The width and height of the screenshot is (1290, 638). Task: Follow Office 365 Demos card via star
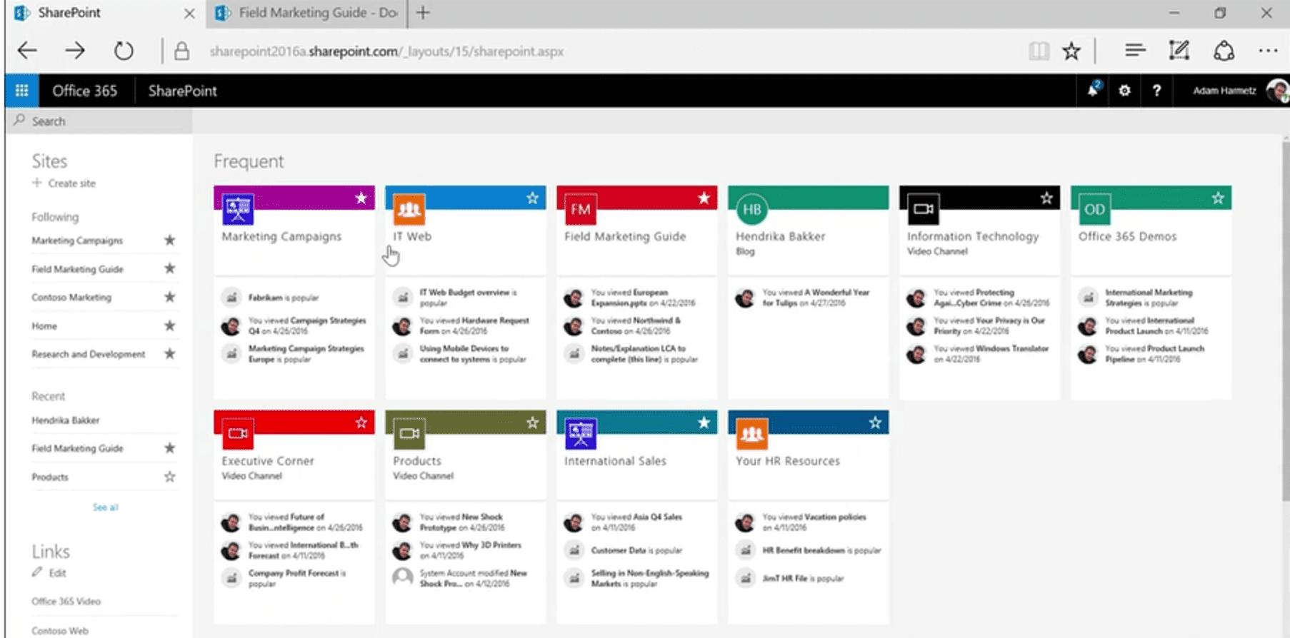click(x=1219, y=198)
